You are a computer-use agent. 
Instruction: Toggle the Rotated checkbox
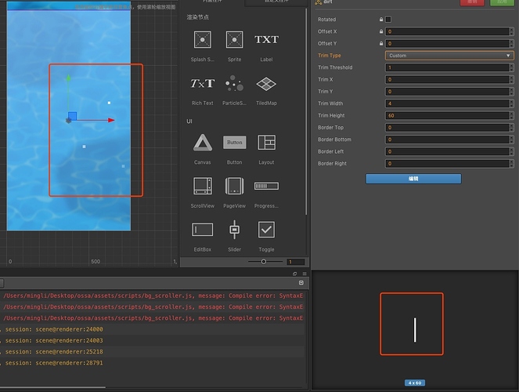388,20
